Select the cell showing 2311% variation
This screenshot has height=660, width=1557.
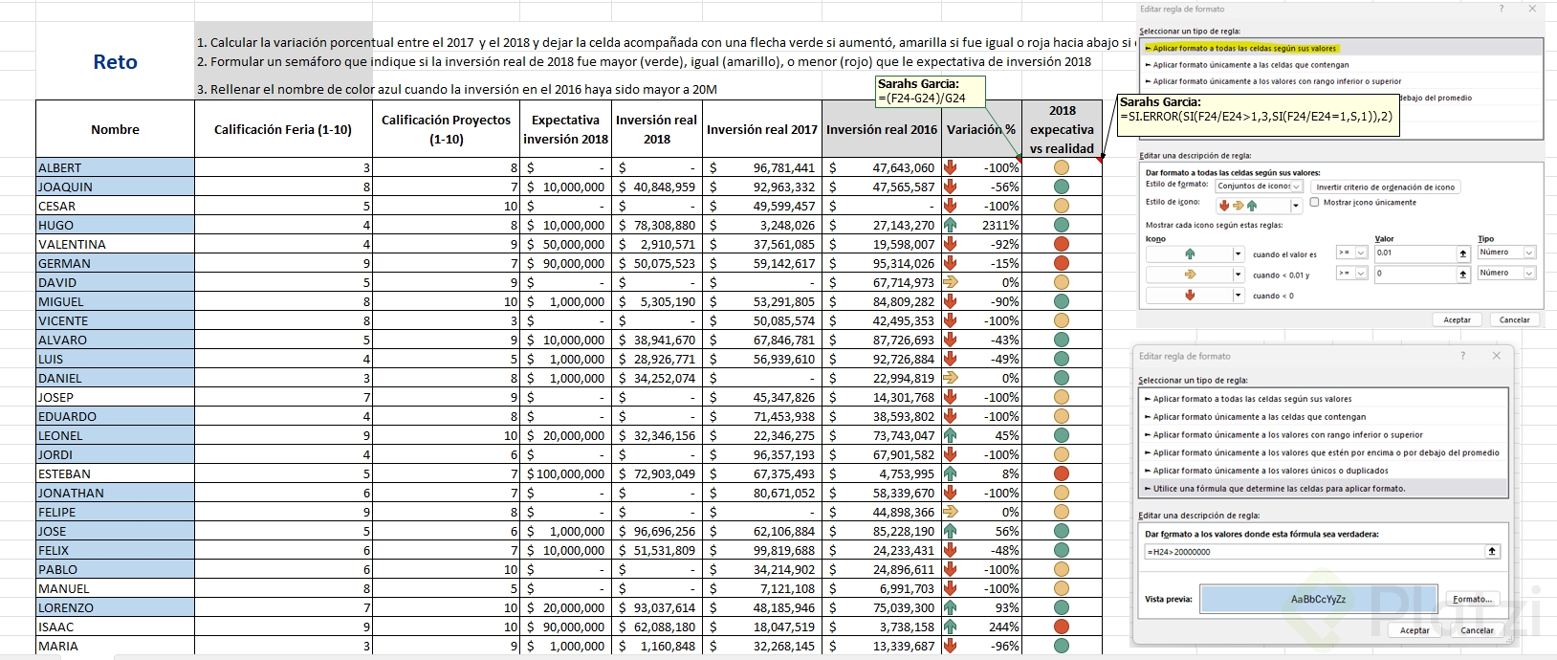(981, 225)
